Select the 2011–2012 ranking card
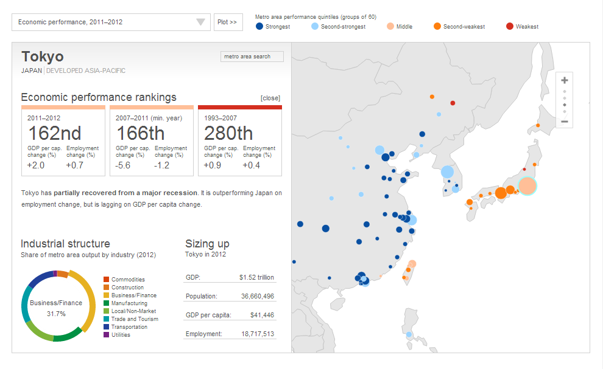The height and width of the screenshot is (369, 603). [62, 140]
